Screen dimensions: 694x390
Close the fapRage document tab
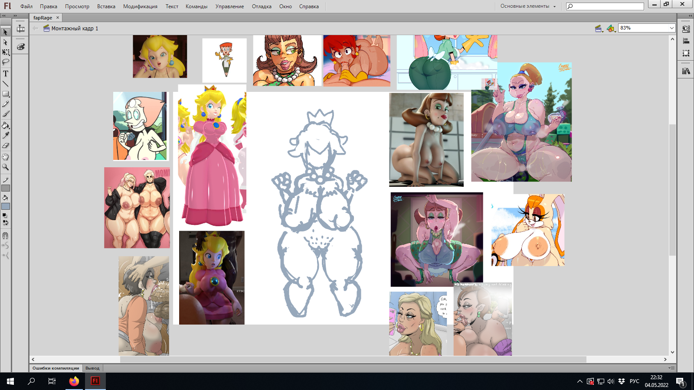click(x=58, y=18)
